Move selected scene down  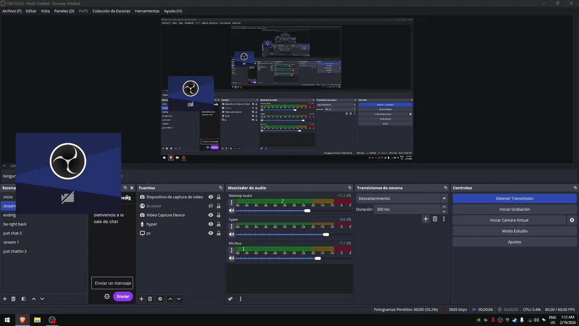pyautogui.click(x=42, y=299)
